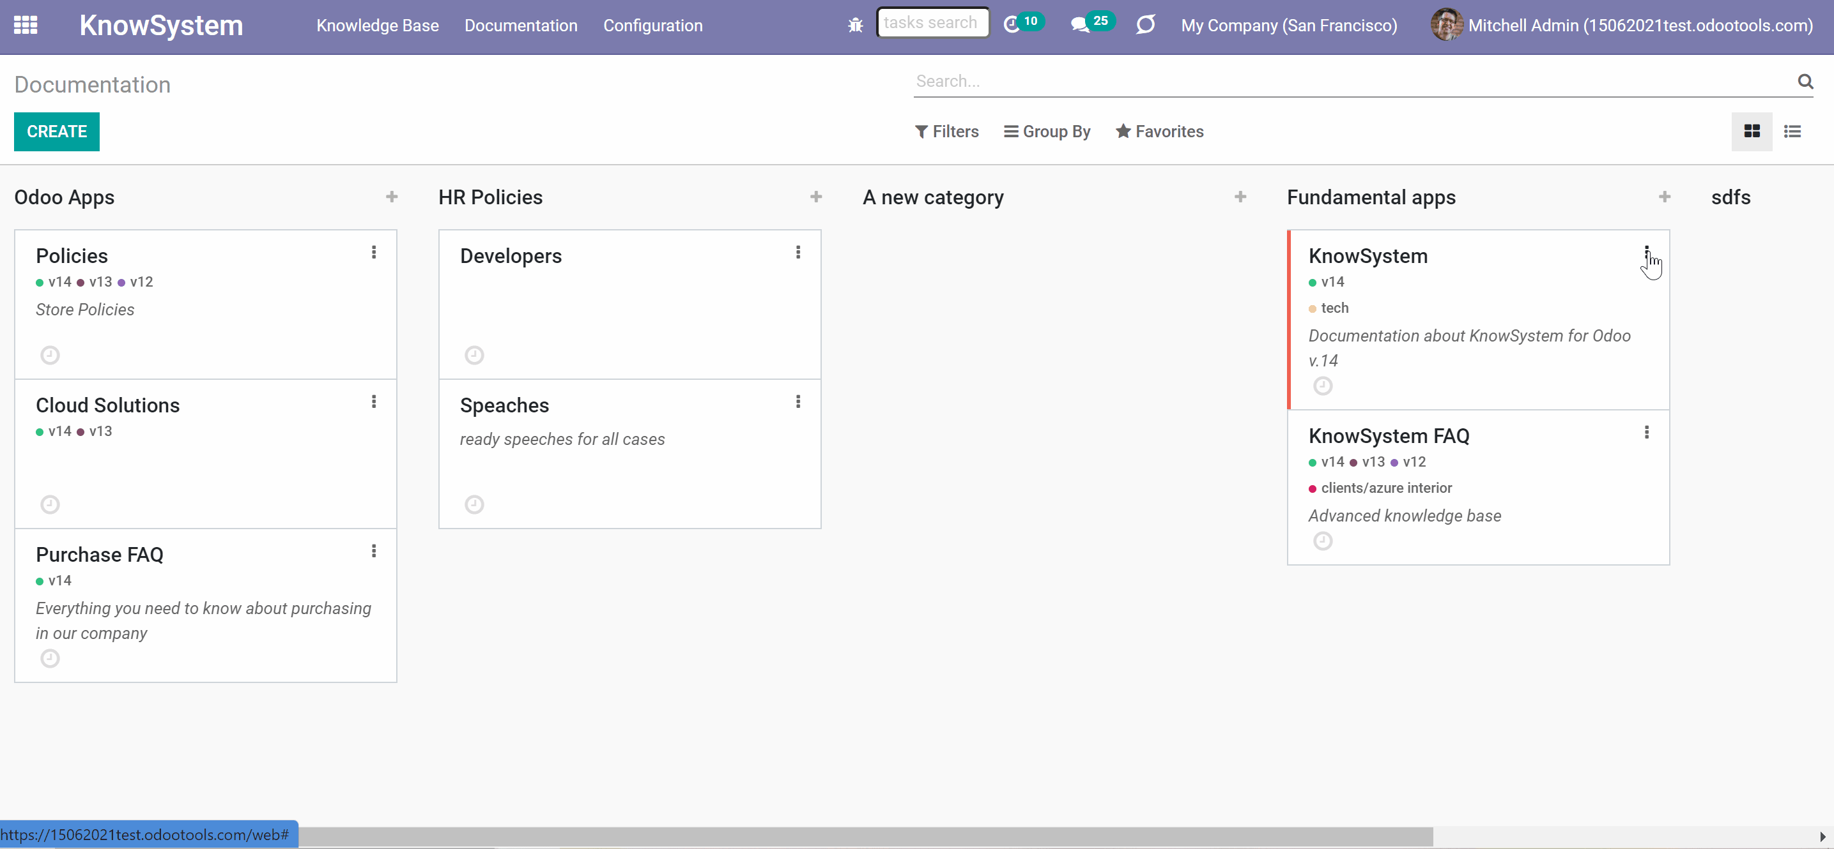The image size is (1834, 849).
Task: Click the sdfs column header
Action: coord(1730,197)
